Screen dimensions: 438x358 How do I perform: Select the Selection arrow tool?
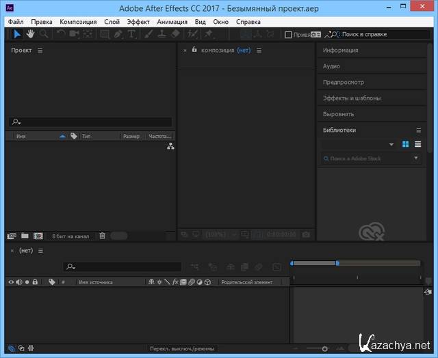click(x=17, y=33)
